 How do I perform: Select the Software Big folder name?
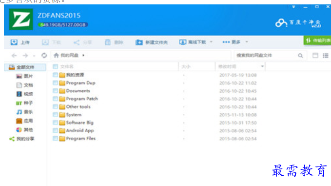(80, 123)
